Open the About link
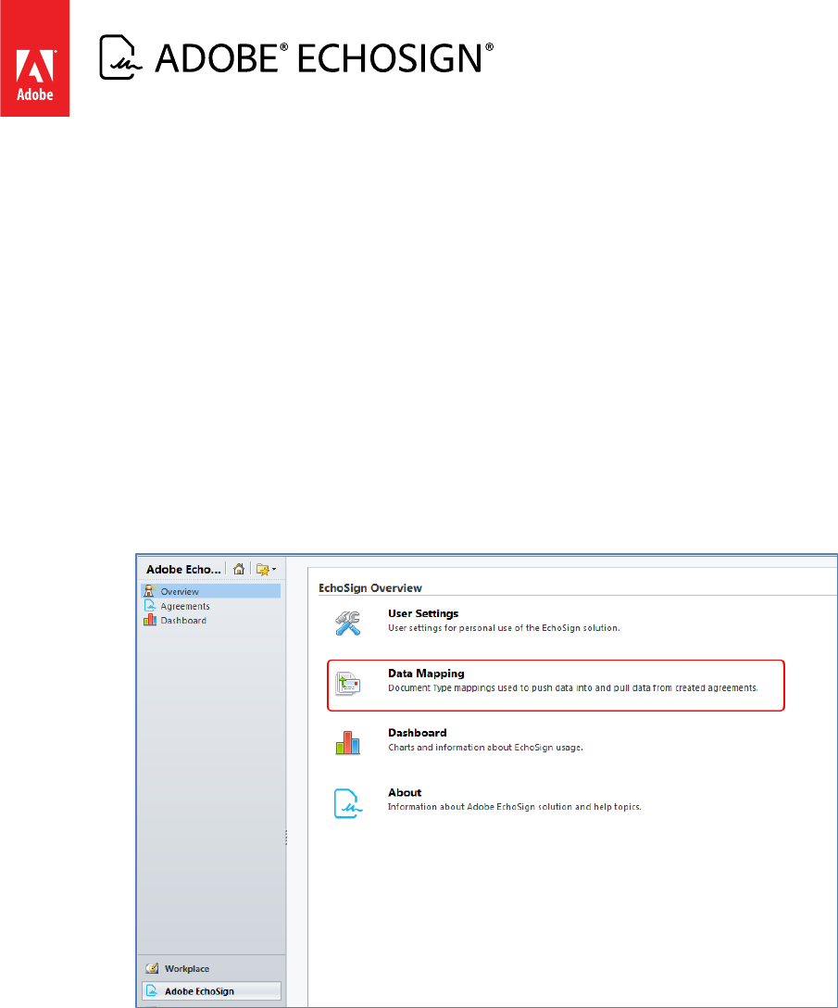Image resolution: width=838 pixels, height=1008 pixels. (405, 793)
